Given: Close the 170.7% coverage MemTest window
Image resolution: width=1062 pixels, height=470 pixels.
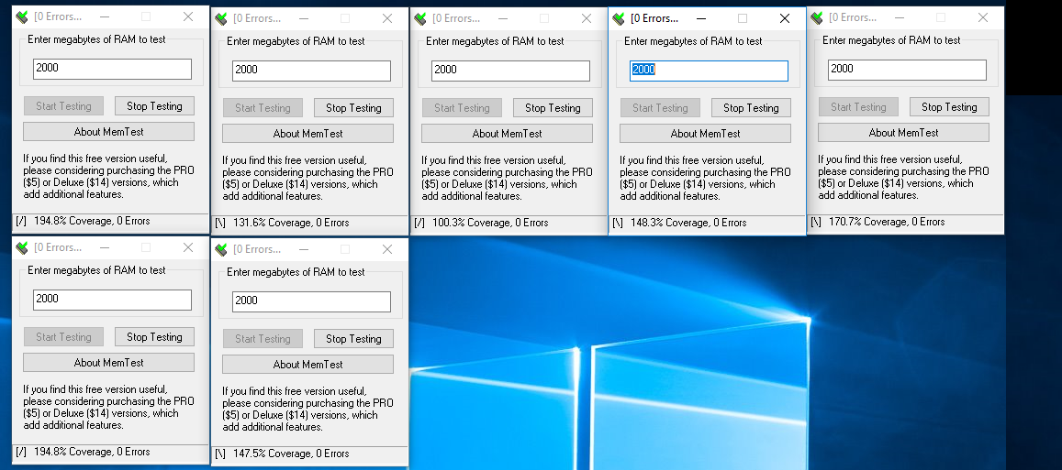Looking at the screenshot, I should pyautogui.click(x=983, y=17).
